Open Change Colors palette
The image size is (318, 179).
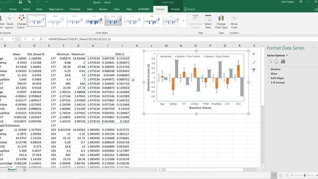coord(21,21)
